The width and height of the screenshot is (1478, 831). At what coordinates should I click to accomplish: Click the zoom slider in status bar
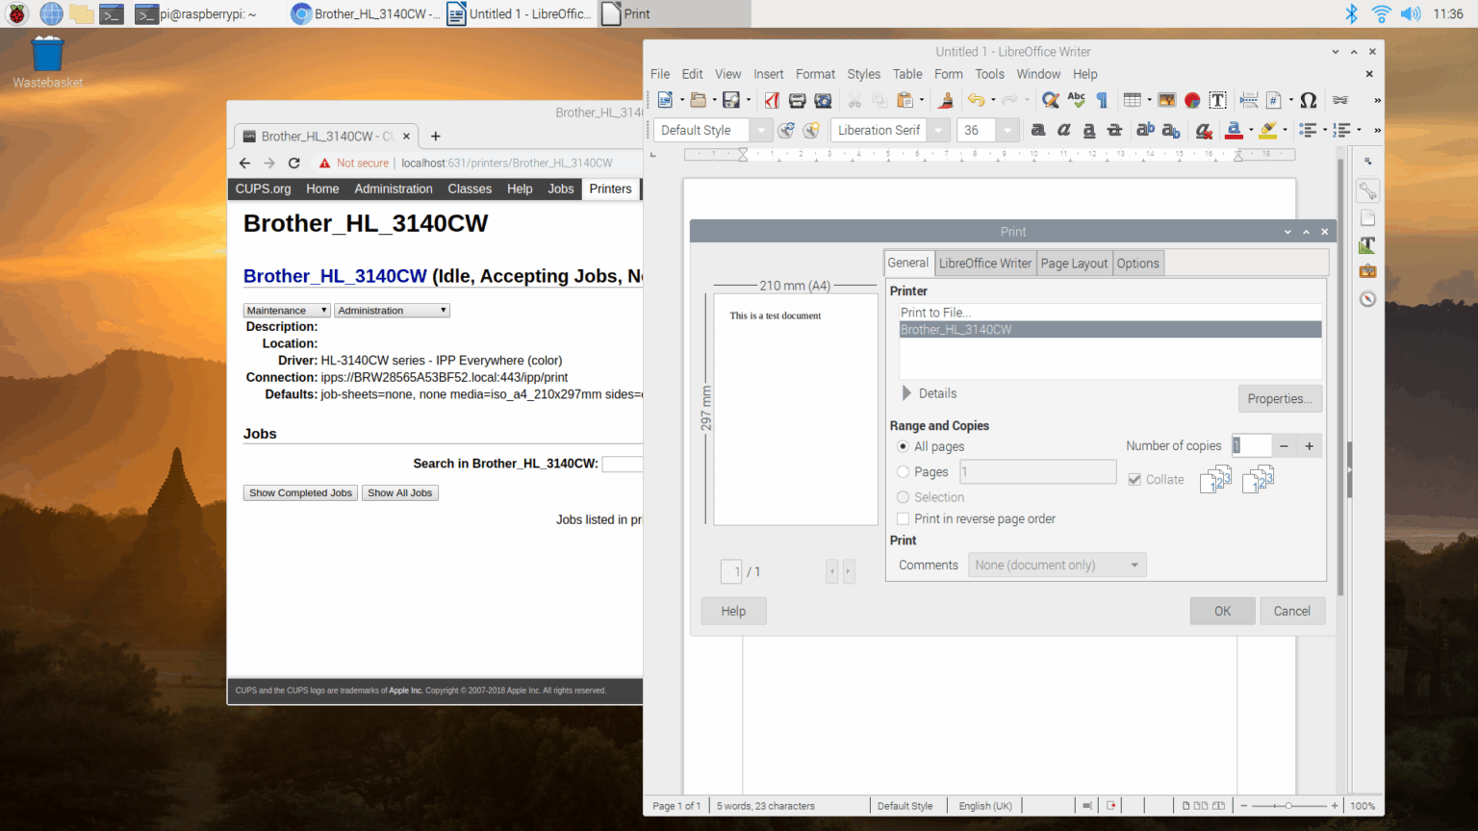[1288, 806]
